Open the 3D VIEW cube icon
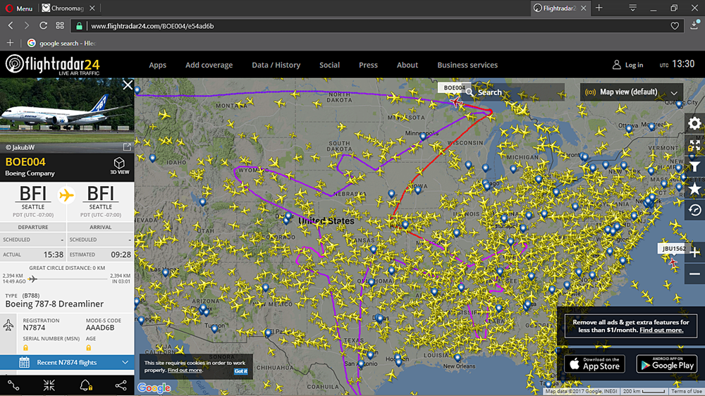 (119, 166)
